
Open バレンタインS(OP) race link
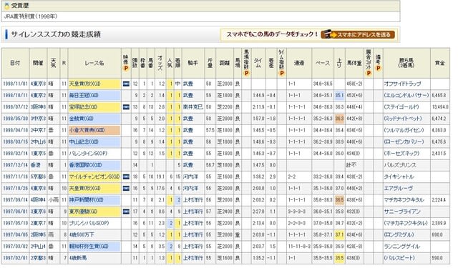(x=88, y=154)
